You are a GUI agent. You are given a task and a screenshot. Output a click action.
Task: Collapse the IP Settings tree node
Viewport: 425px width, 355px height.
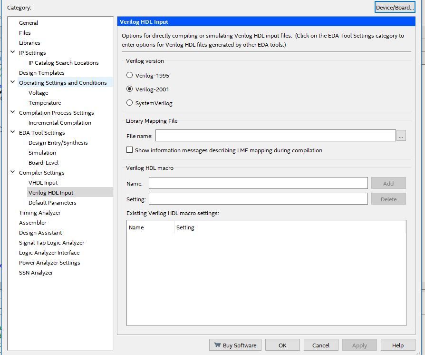point(13,52)
